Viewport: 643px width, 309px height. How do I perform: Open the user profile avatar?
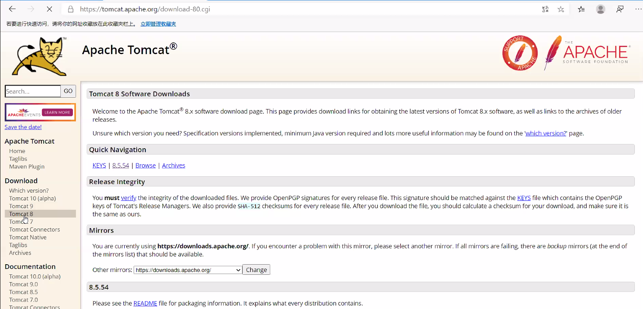601,9
